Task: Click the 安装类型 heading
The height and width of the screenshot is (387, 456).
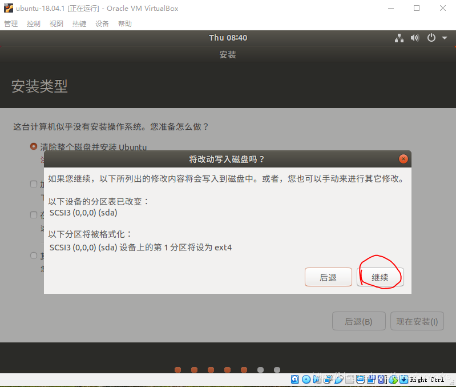Action: pos(39,86)
